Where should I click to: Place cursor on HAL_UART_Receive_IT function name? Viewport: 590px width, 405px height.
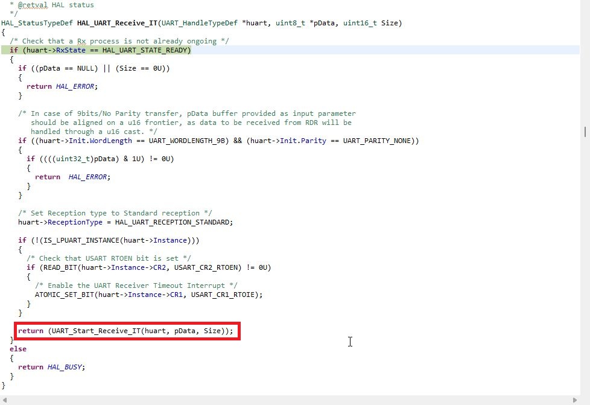117,23
